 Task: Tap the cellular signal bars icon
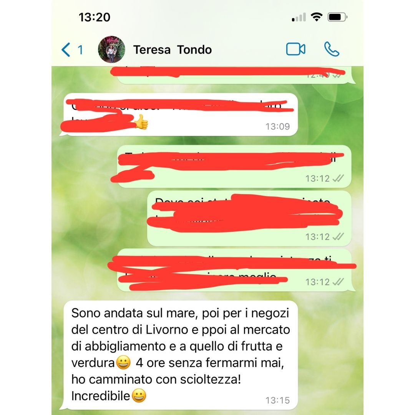(x=299, y=17)
